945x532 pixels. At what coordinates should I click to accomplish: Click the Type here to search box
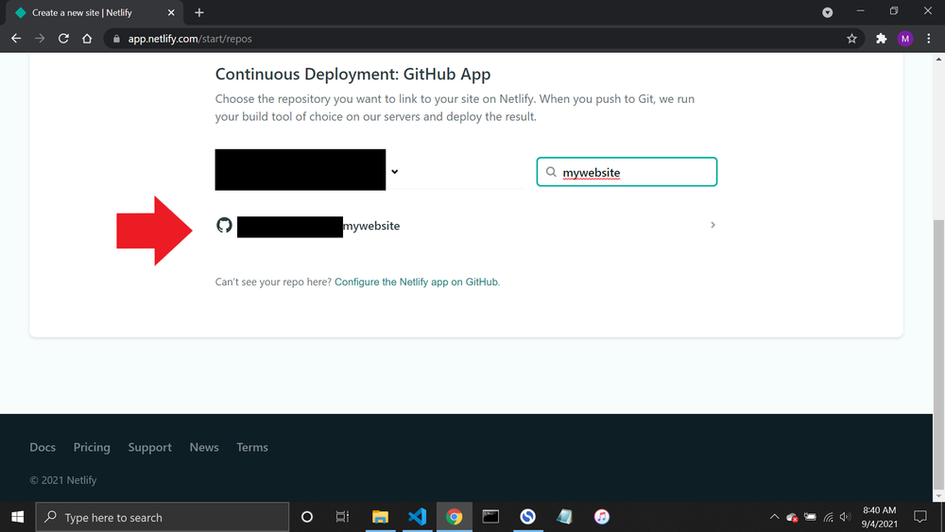(x=163, y=517)
